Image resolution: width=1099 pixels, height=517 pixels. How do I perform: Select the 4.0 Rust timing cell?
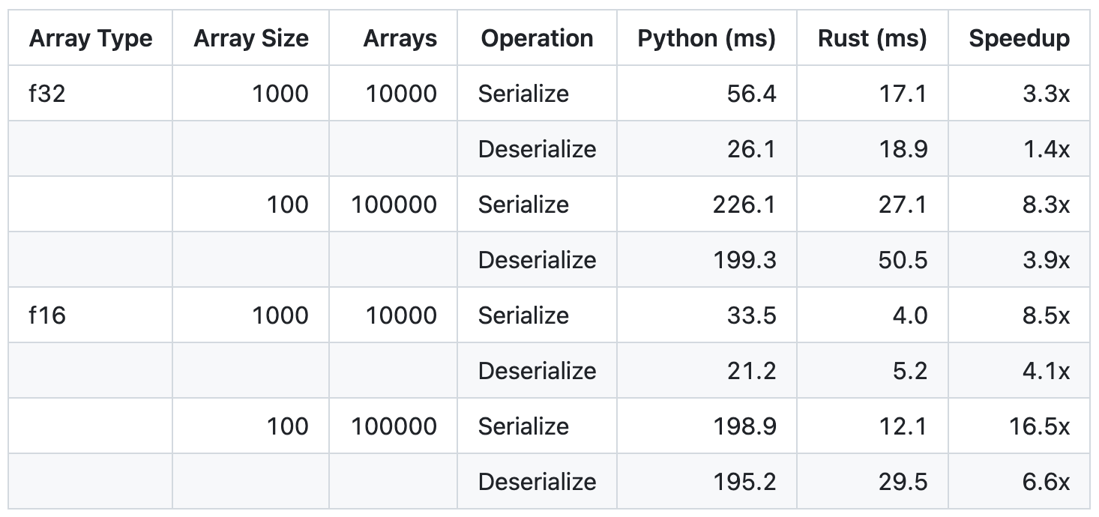[910, 315]
